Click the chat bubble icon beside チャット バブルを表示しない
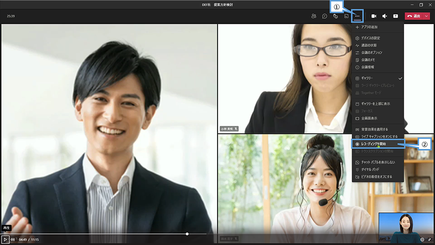Screen dimensions: 435x245 point(357,162)
